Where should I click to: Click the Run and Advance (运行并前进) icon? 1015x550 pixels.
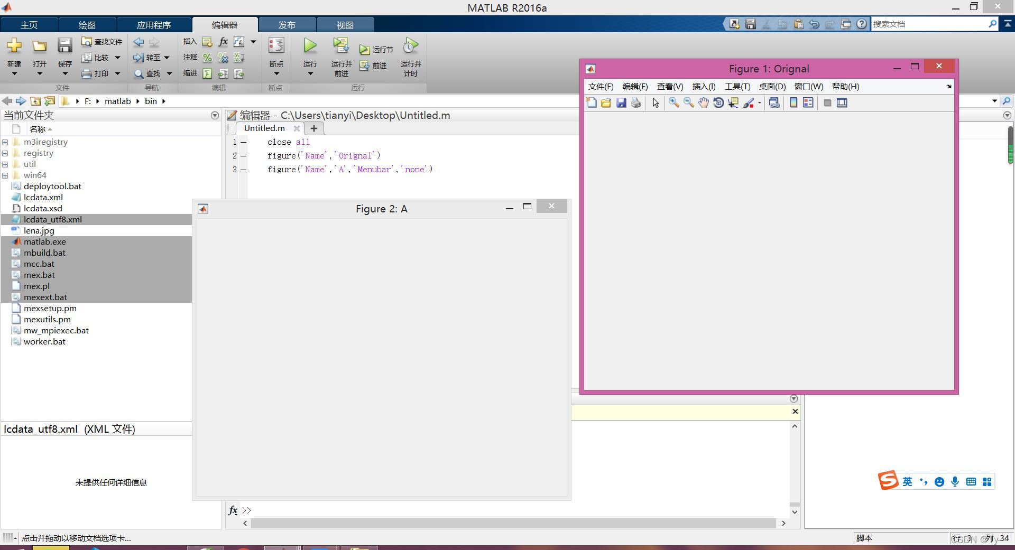(x=341, y=45)
